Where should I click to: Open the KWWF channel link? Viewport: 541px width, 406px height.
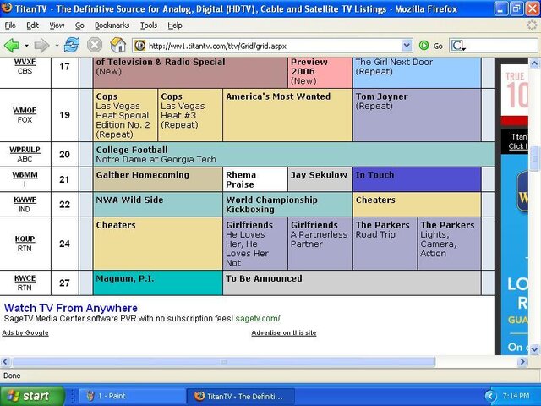[25, 200]
